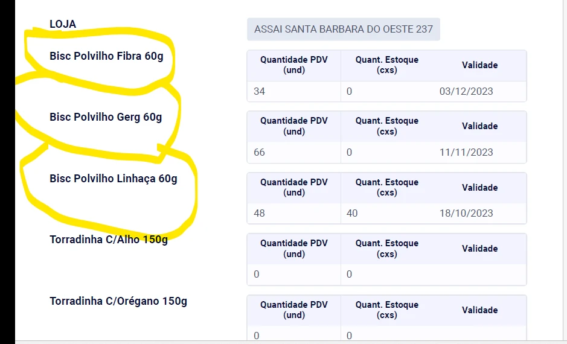Select the Bisc Polvilho Linhaça 60g label
This screenshot has height=344, width=567.
[x=113, y=179]
